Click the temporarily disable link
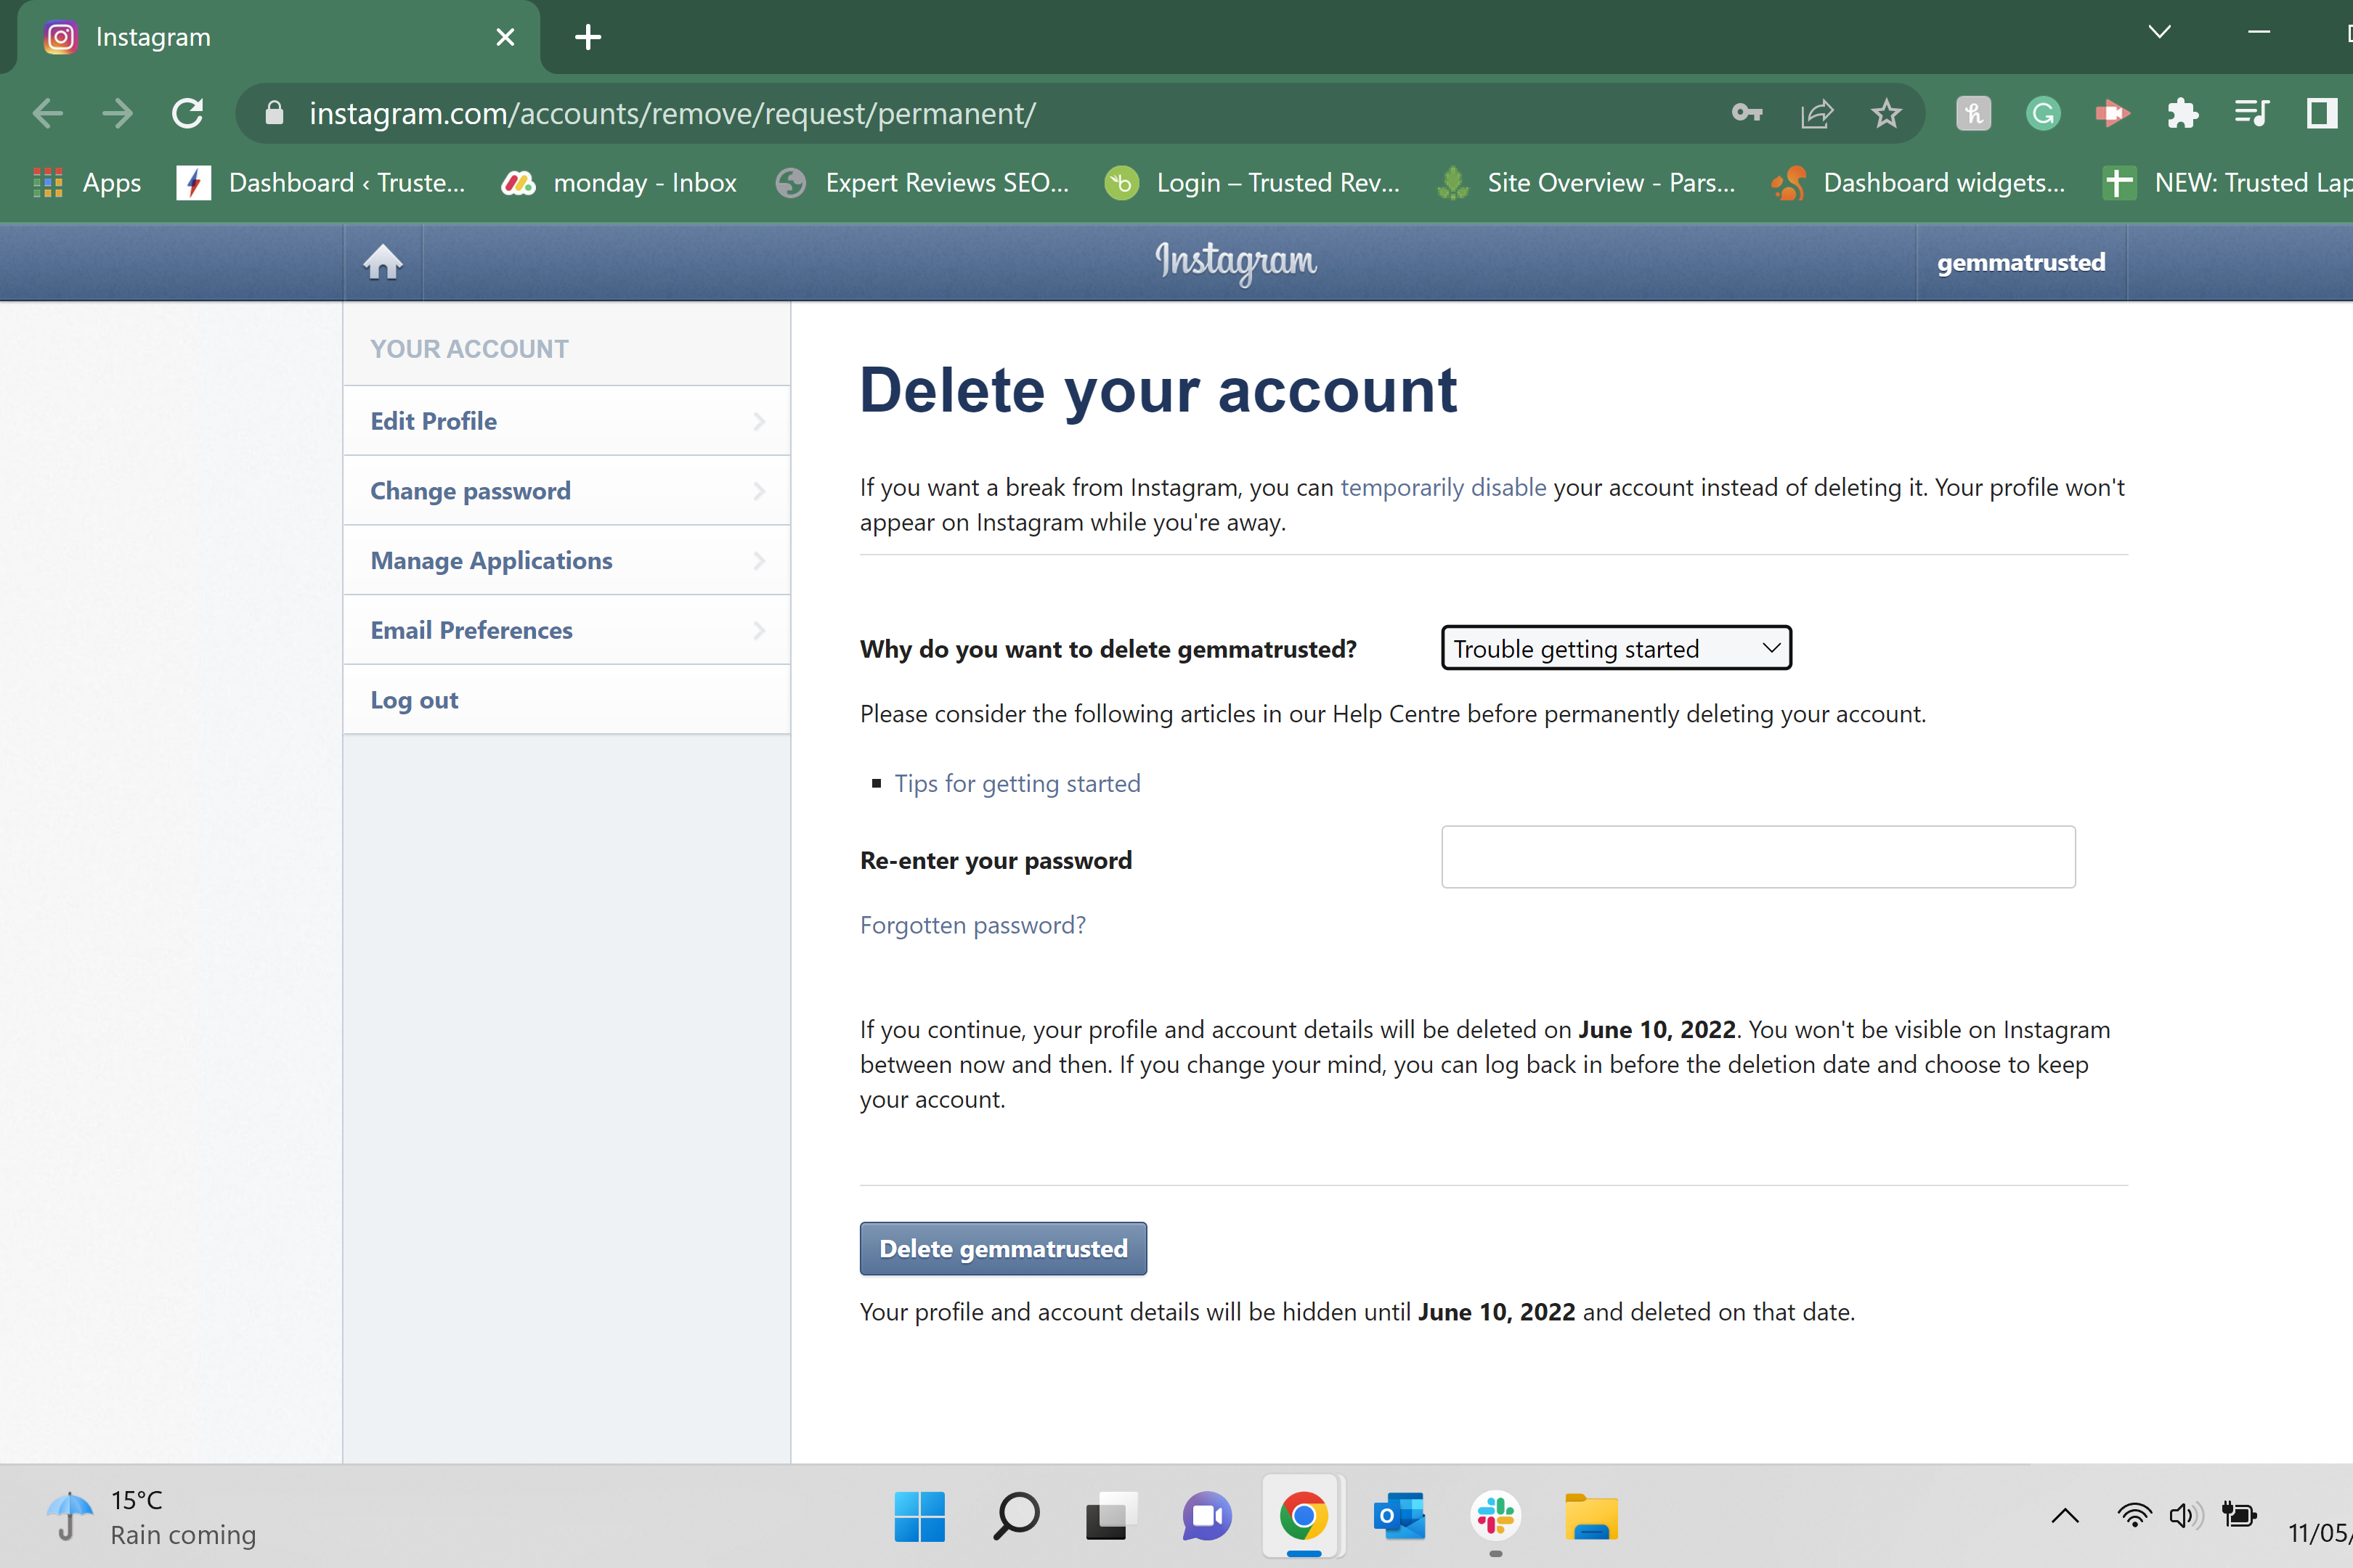Image resolution: width=2353 pixels, height=1568 pixels. pos(1442,487)
